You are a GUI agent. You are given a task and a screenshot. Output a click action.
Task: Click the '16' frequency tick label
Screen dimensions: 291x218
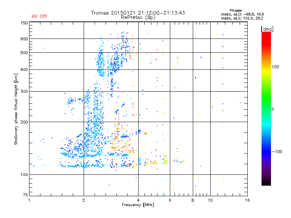[x=247, y=200]
